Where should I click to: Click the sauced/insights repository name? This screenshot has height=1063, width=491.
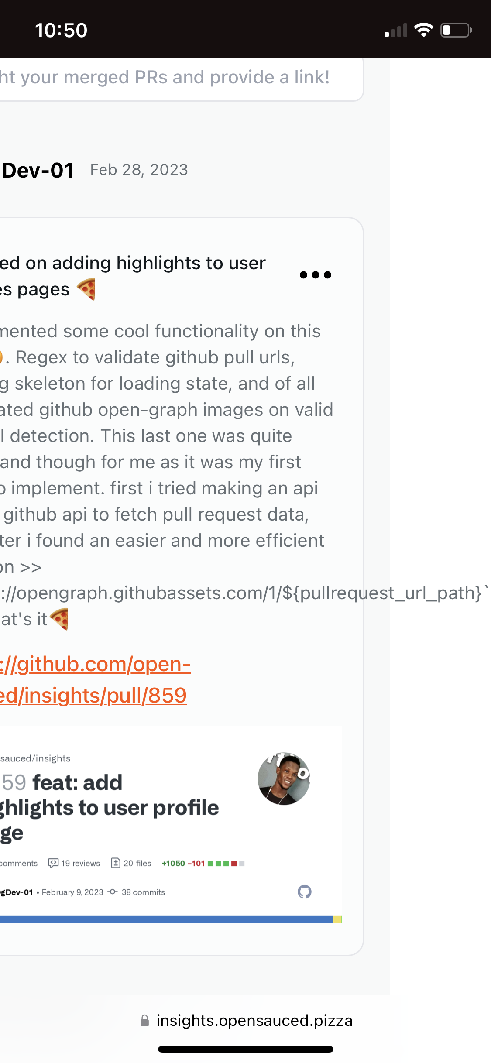click(x=35, y=758)
